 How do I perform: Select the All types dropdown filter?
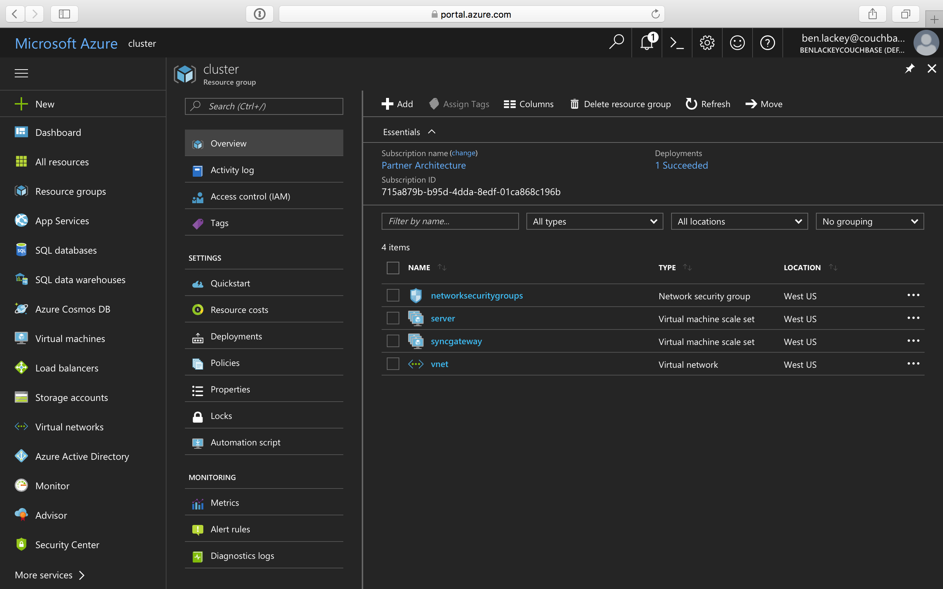594,221
